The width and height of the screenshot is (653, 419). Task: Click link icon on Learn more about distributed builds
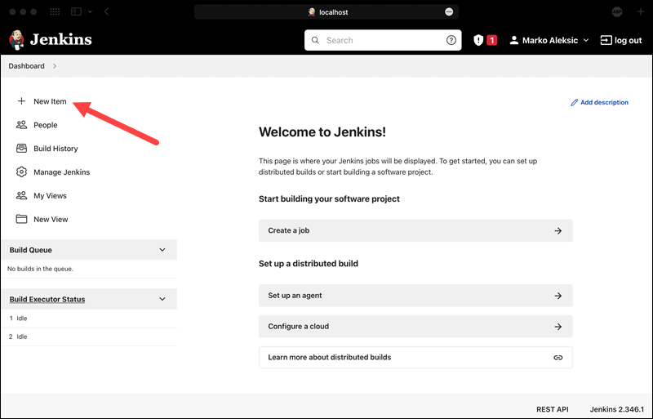558,357
